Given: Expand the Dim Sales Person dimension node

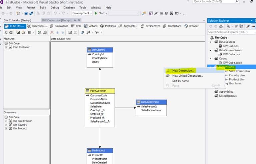Looking at the screenshot, I should click(6, 121).
